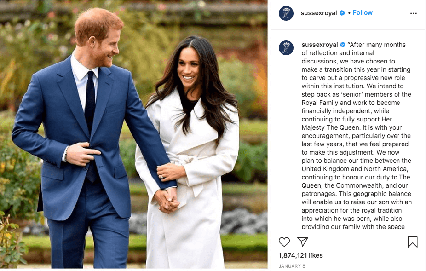View who liked via 1,874,121 likes

pos(300,255)
